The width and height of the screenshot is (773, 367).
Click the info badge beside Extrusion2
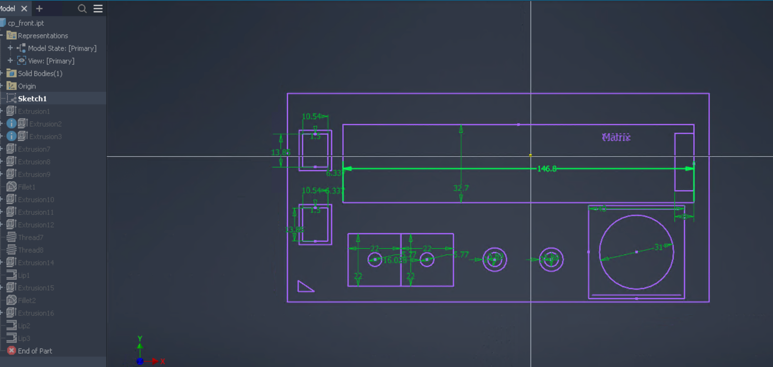(11, 124)
